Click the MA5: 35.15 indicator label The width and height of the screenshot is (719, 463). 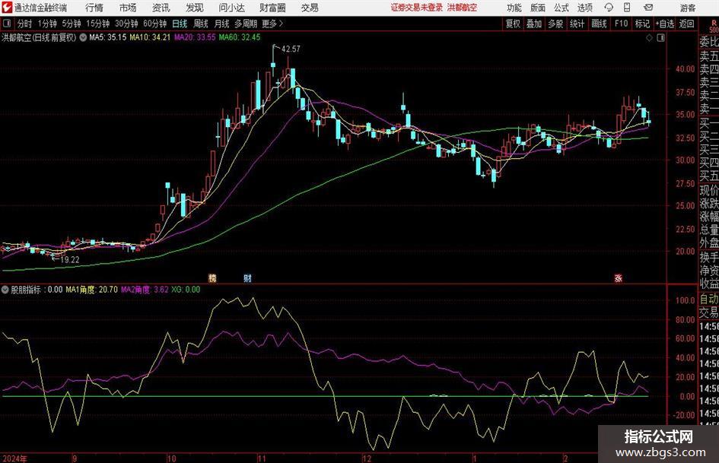tap(107, 37)
